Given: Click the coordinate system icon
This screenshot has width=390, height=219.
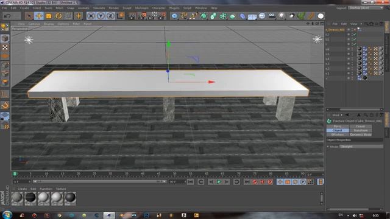Looking at the screenshot, I should 121,16.
